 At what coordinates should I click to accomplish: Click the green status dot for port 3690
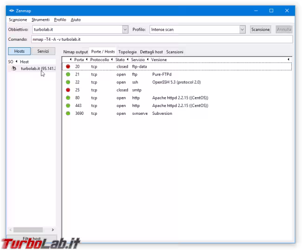point(68,113)
